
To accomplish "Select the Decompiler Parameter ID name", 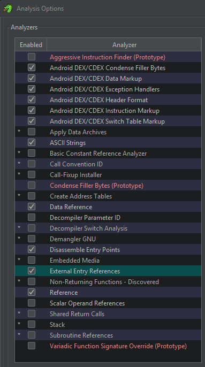I will coord(85,218).
